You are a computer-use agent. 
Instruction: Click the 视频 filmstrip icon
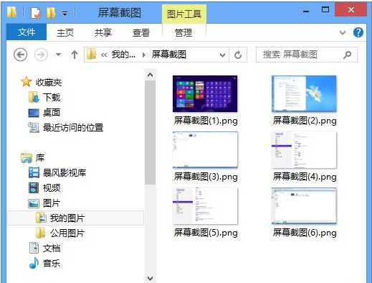(34, 188)
